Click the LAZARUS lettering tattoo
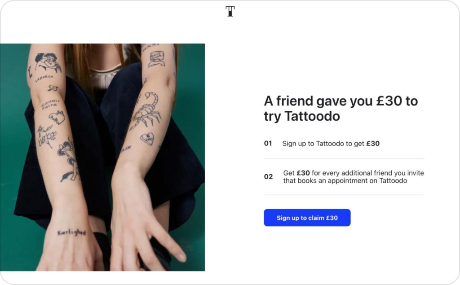Image resolution: width=460 pixels, height=285 pixels. click(x=44, y=79)
